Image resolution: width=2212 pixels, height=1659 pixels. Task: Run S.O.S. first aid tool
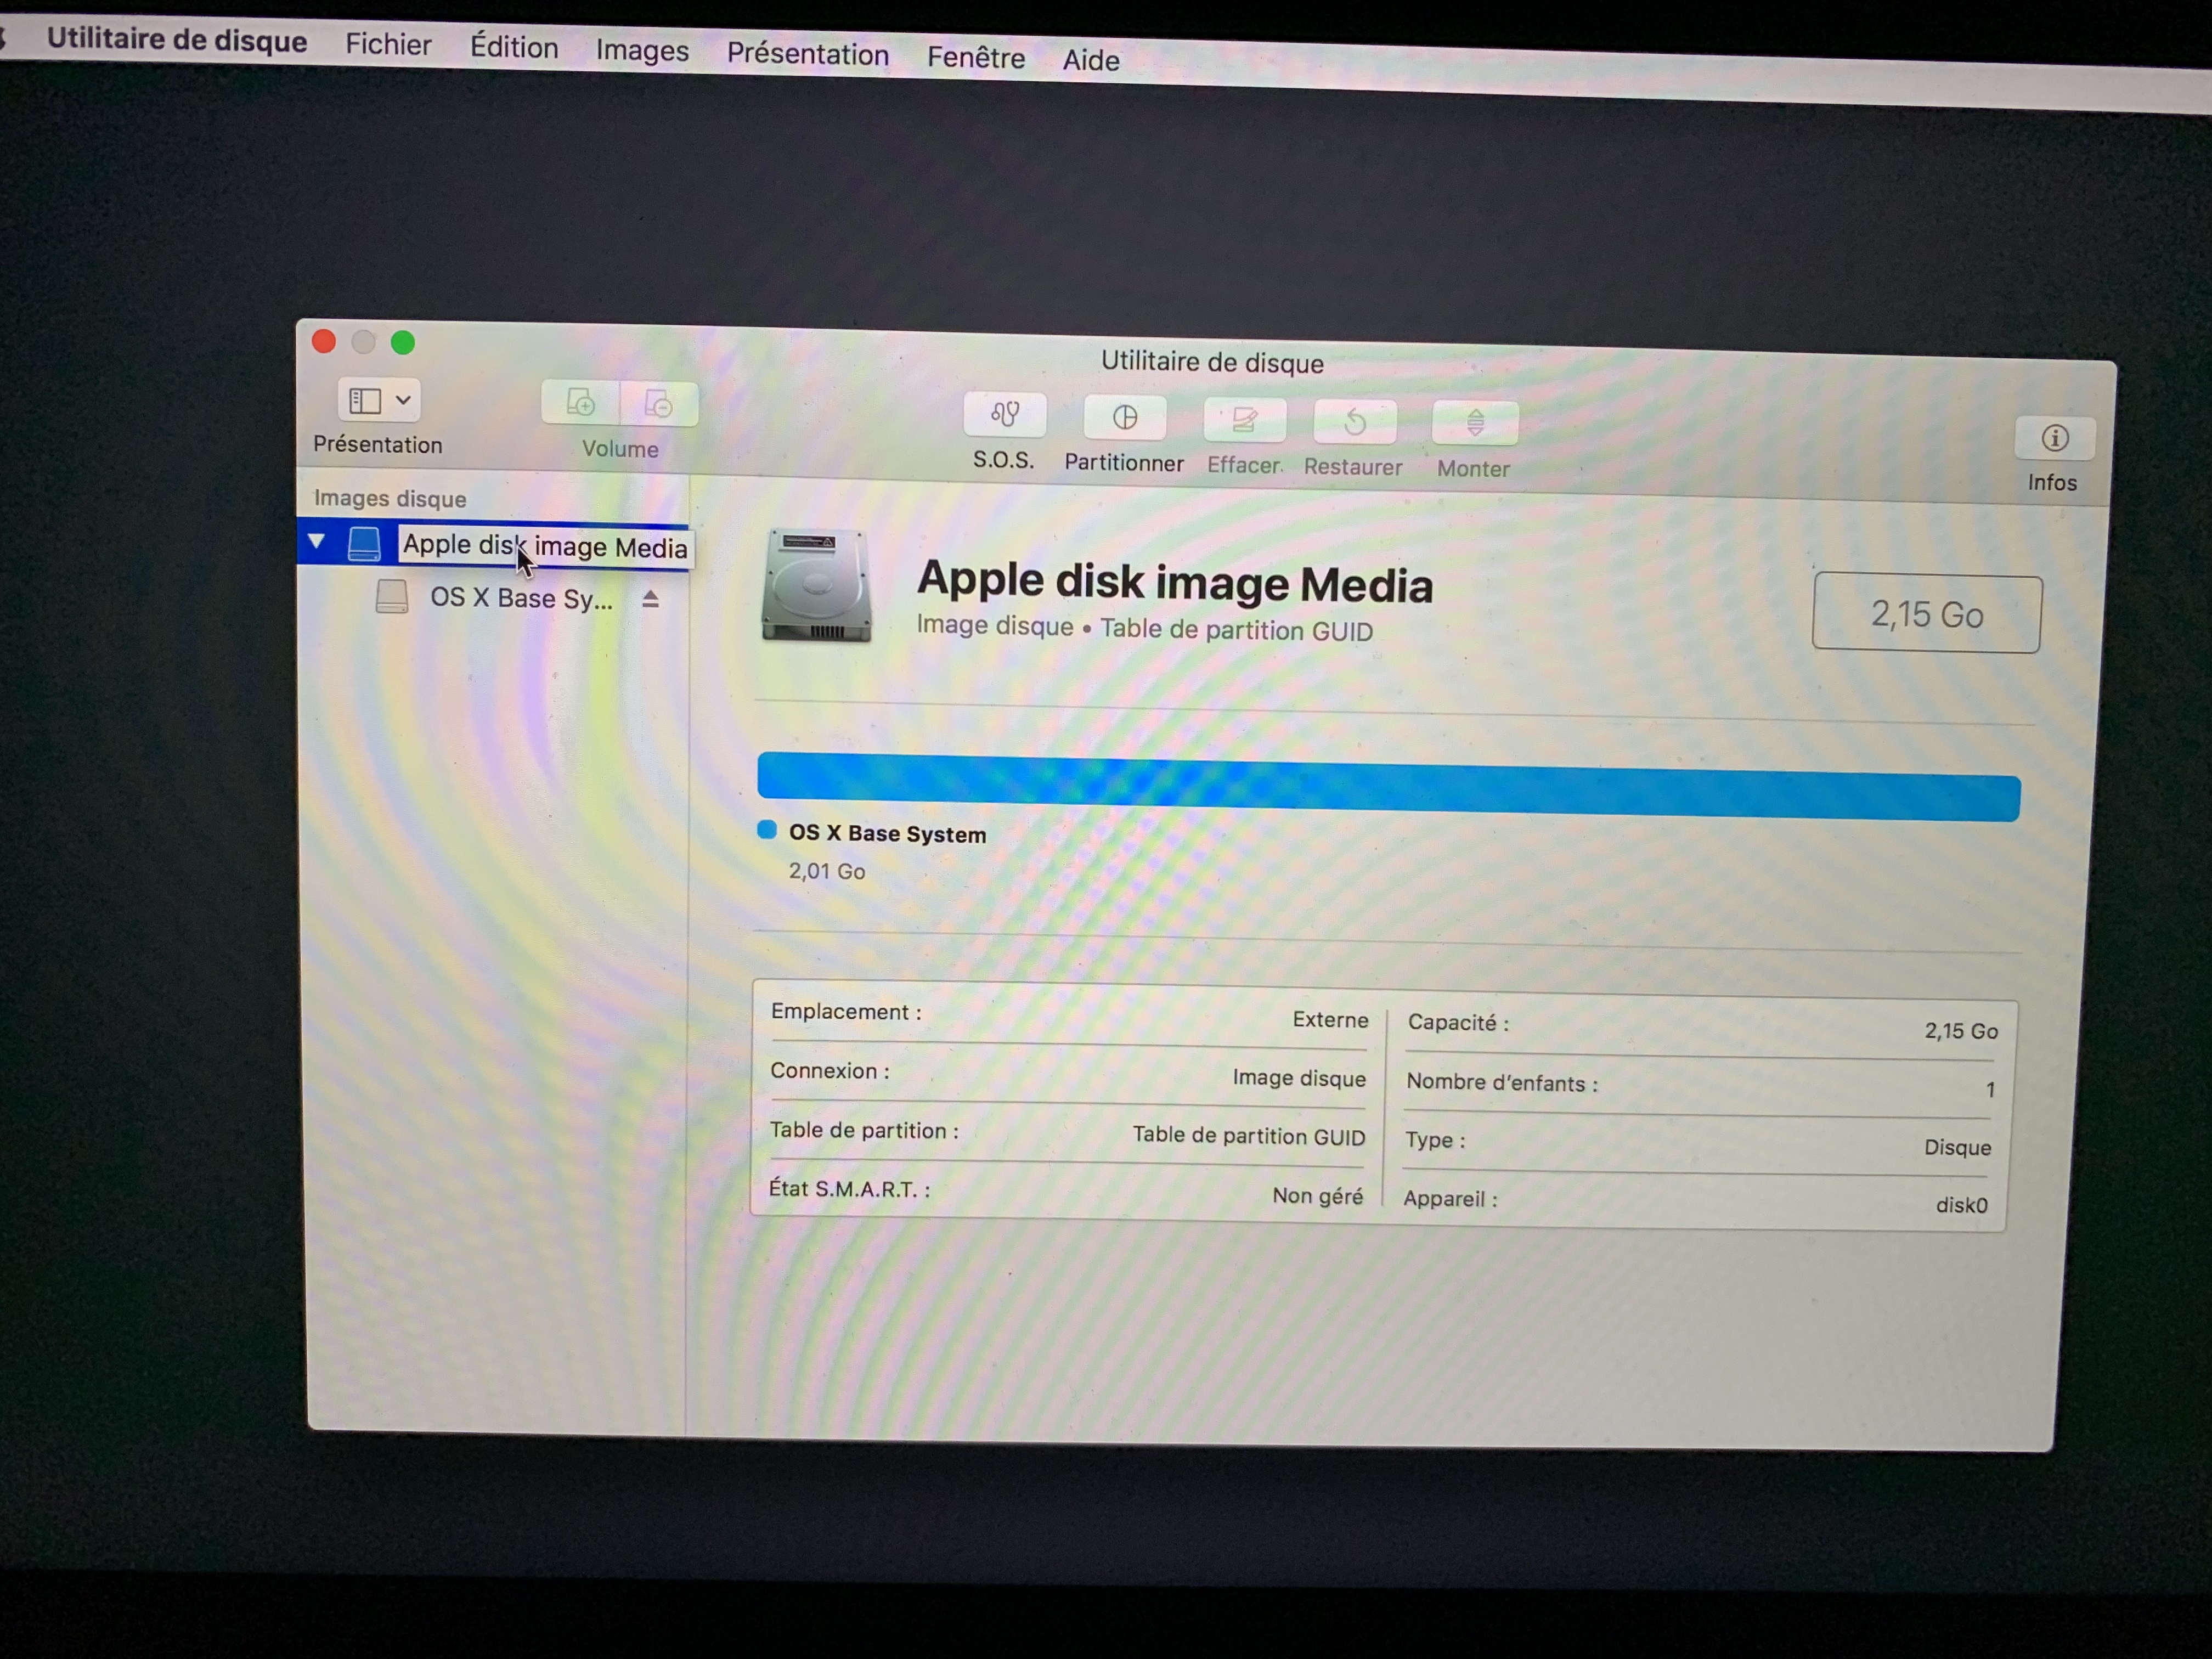click(1005, 414)
